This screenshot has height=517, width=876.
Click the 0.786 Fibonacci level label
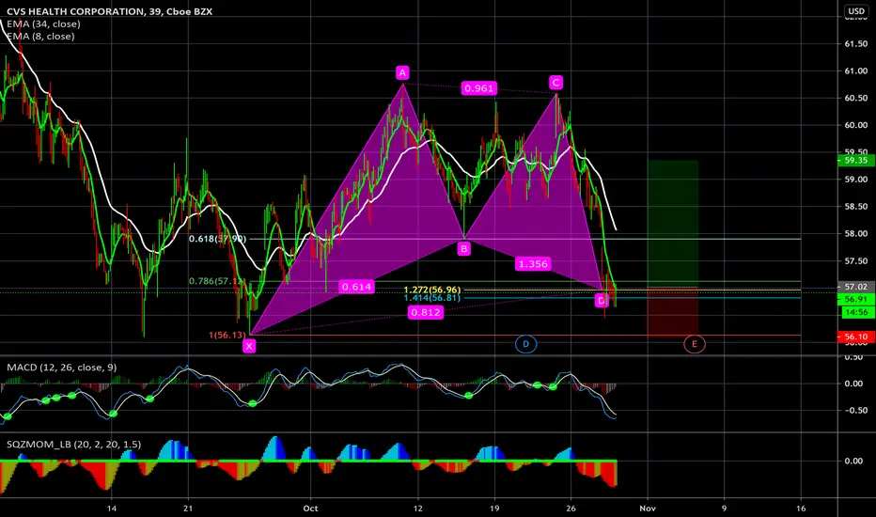(217, 281)
